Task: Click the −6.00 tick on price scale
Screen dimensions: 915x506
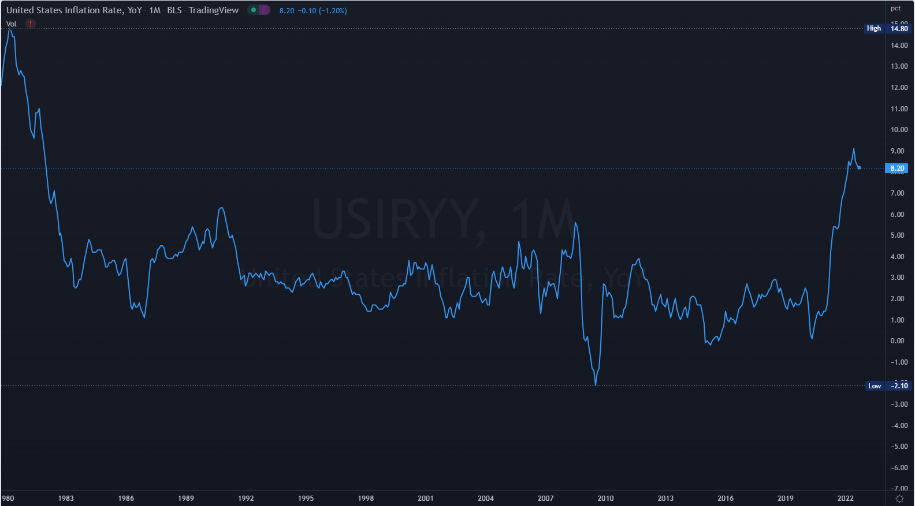Action: click(899, 468)
